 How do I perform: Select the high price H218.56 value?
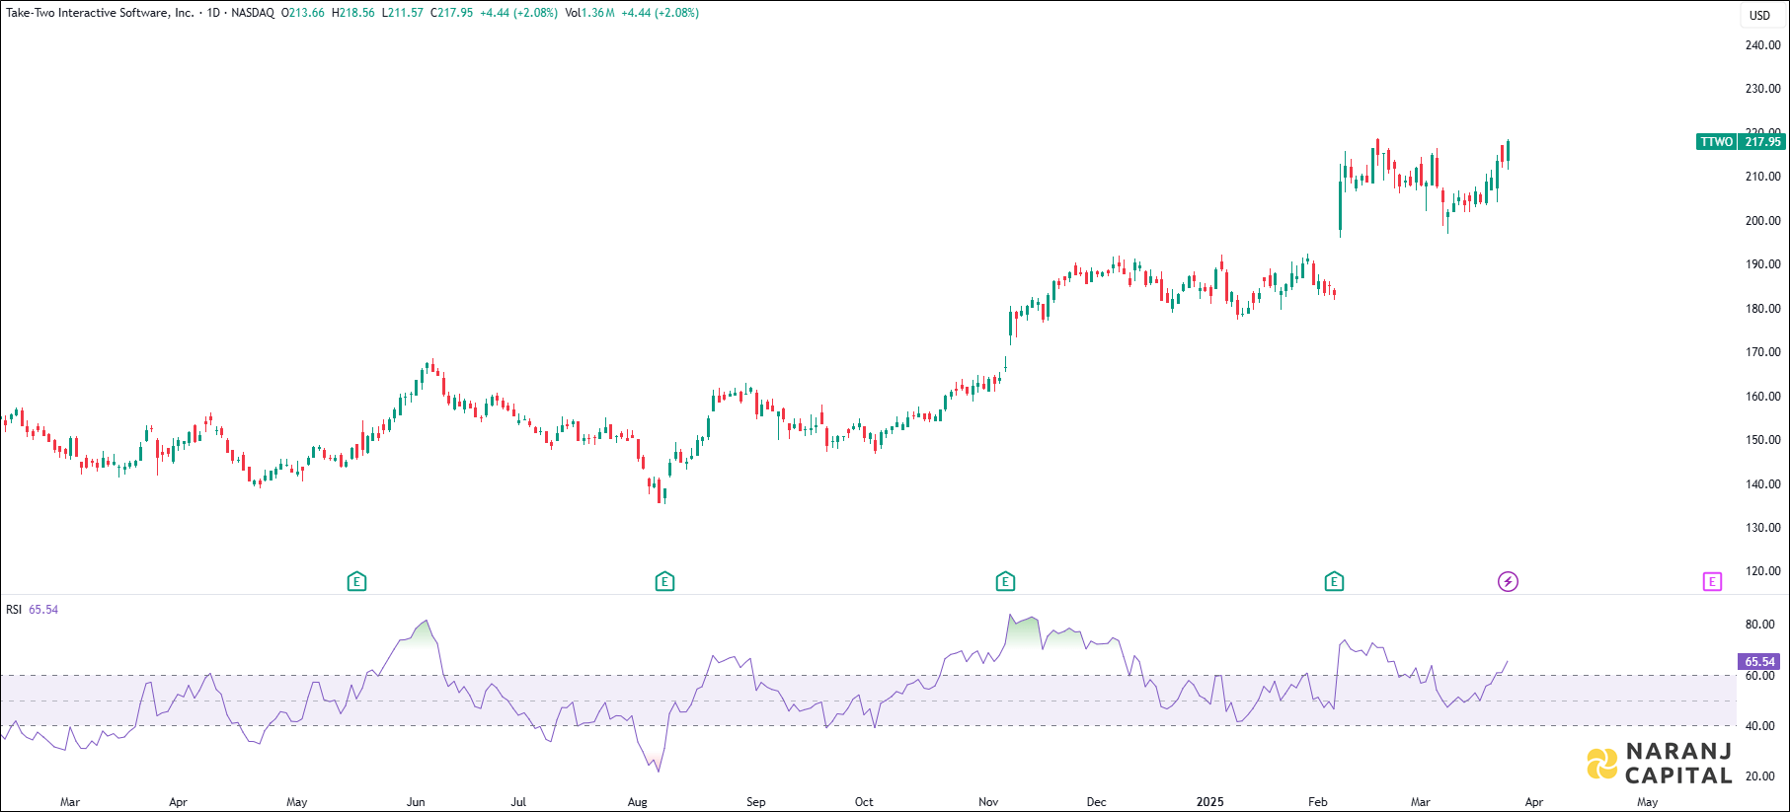(353, 13)
